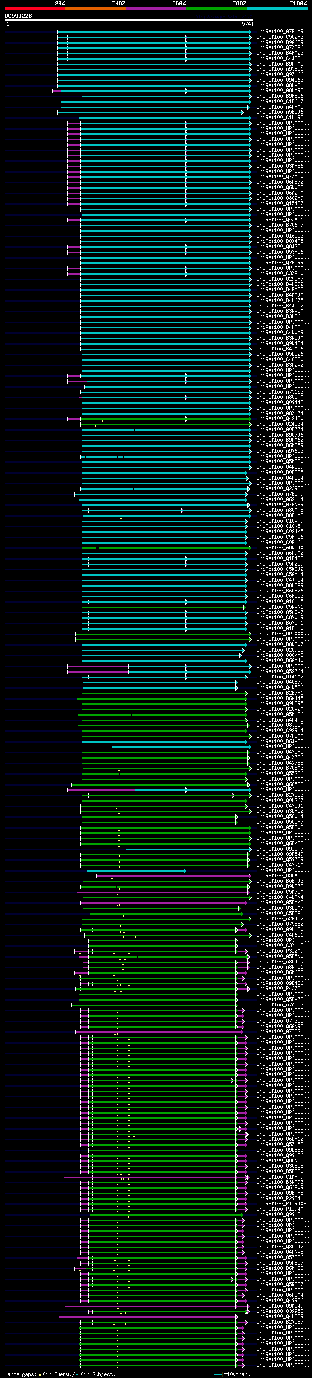Select the UniRef100_Q15427 label

click(x=280, y=203)
